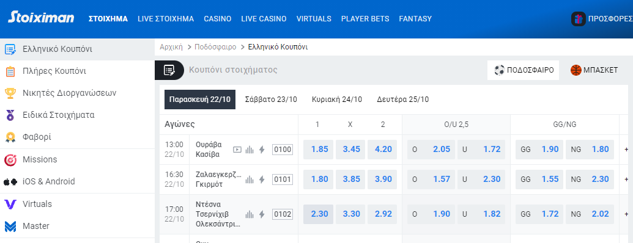The image size is (633, 243).
Task: Expand more markets plus for match 0100
Action: coord(626,150)
